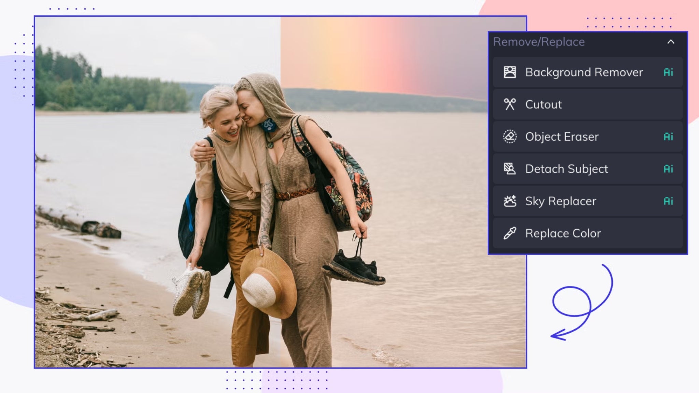Select the Detach Subject option
The width and height of the screenshot is (699, 393).
click(x=567, y=169)
